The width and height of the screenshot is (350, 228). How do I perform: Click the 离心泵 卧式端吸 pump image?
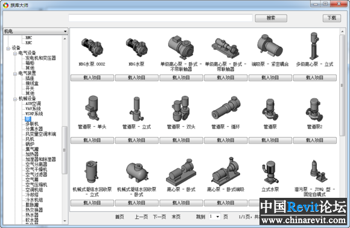[x=226, y=171]
